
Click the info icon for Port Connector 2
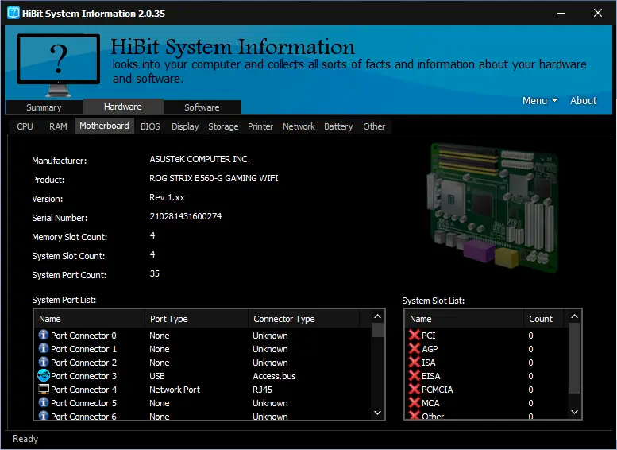pos(44,362)
